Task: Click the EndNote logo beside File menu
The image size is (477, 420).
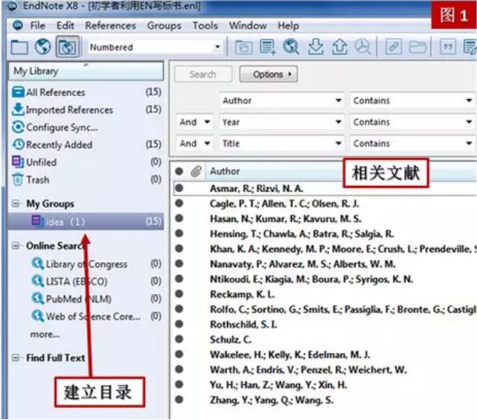Action: tap(18, 25)
